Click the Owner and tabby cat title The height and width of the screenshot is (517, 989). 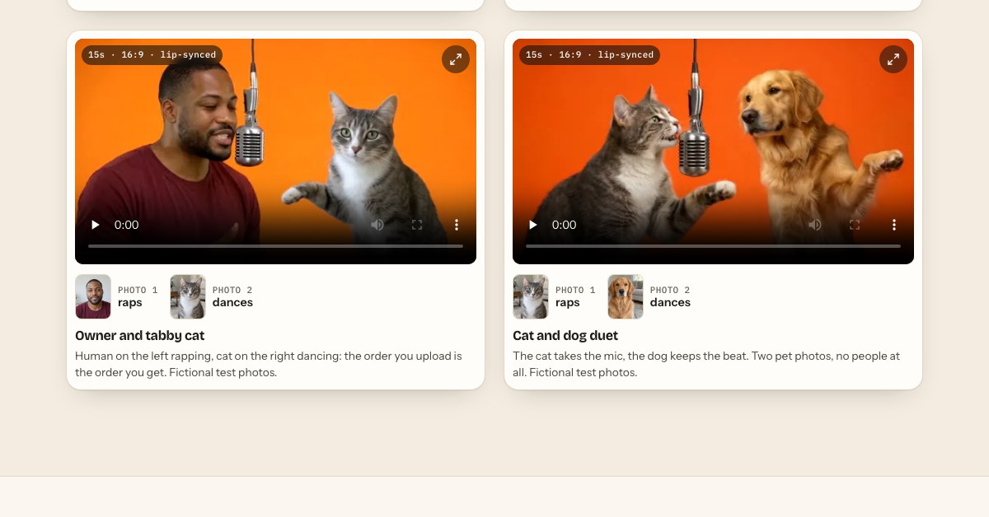(140, 336)
